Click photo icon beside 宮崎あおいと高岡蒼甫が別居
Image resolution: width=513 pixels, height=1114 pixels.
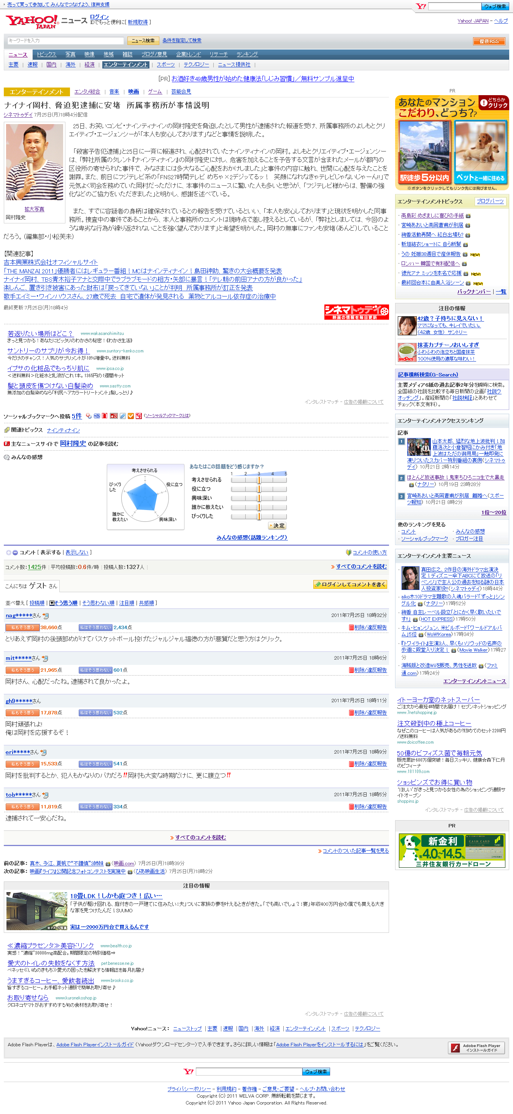point(468,225)
